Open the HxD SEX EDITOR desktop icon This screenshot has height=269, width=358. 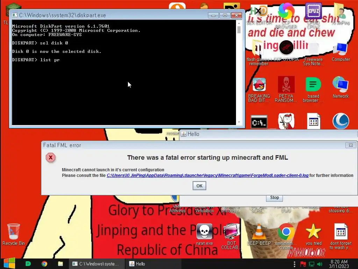click(x=259, y=14)
